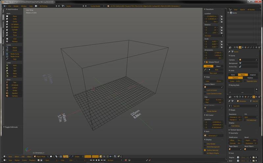The image size is (263, 163).
Task: Switch to the Grease Pencil sidebar tab
Action: click(x=3, y=50)
